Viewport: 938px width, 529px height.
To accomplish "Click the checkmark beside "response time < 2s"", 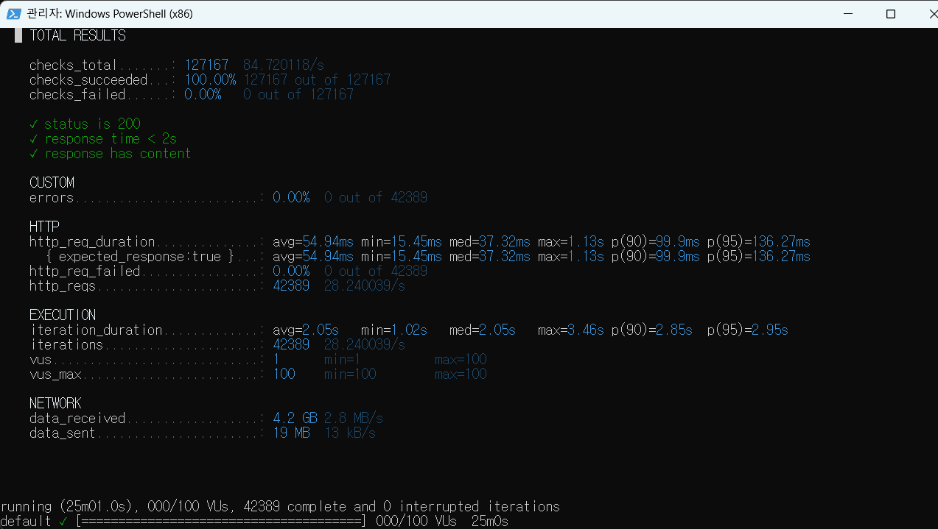I will click(x=34, y=138).
